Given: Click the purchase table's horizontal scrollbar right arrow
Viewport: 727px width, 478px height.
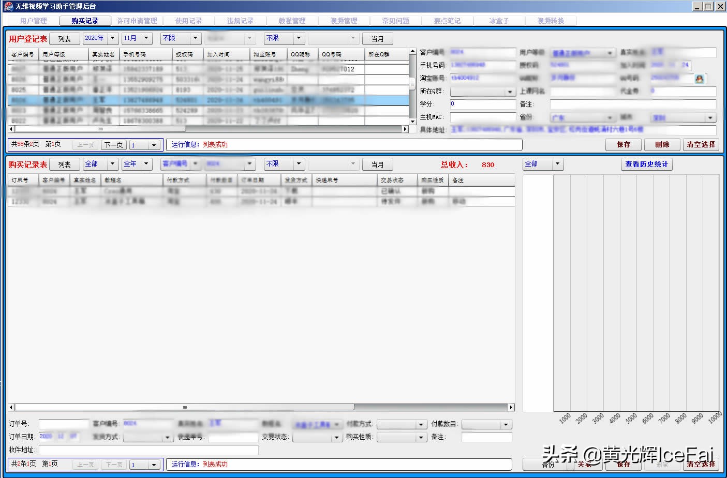Looking at the screenshot, I should (x=511, y=407).
